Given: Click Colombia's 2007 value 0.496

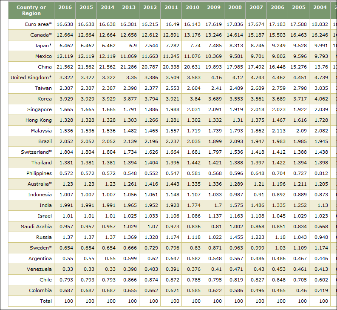Looking at the screenshot, I should point(256,290).
